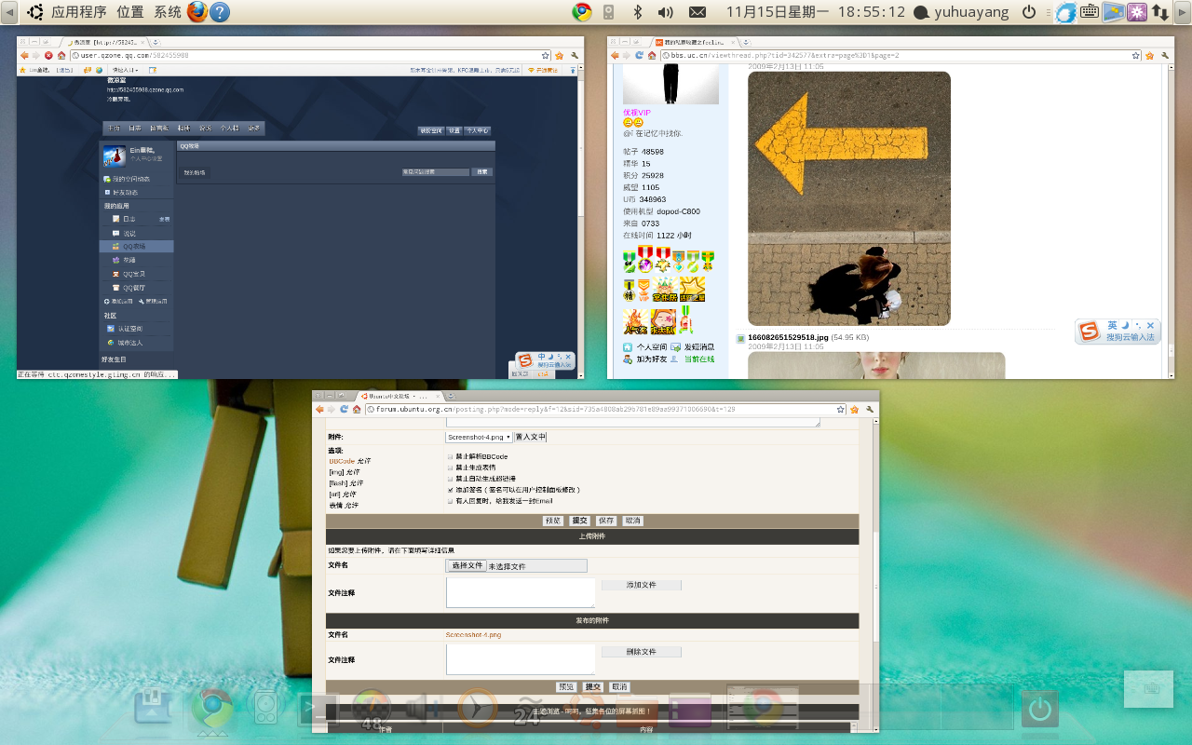The height and width of the screenshot is (745, 1192).
Task: Reload page in the Ubuntu forum window
Action: [x=344, y=409]
